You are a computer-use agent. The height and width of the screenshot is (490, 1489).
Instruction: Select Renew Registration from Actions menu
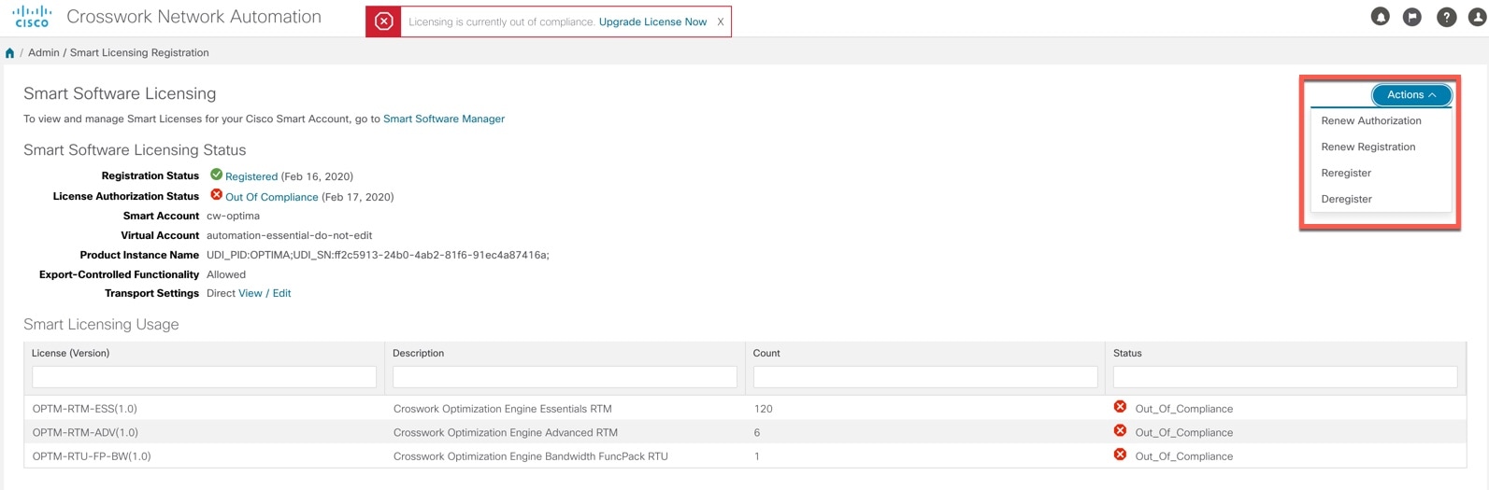1368,147
